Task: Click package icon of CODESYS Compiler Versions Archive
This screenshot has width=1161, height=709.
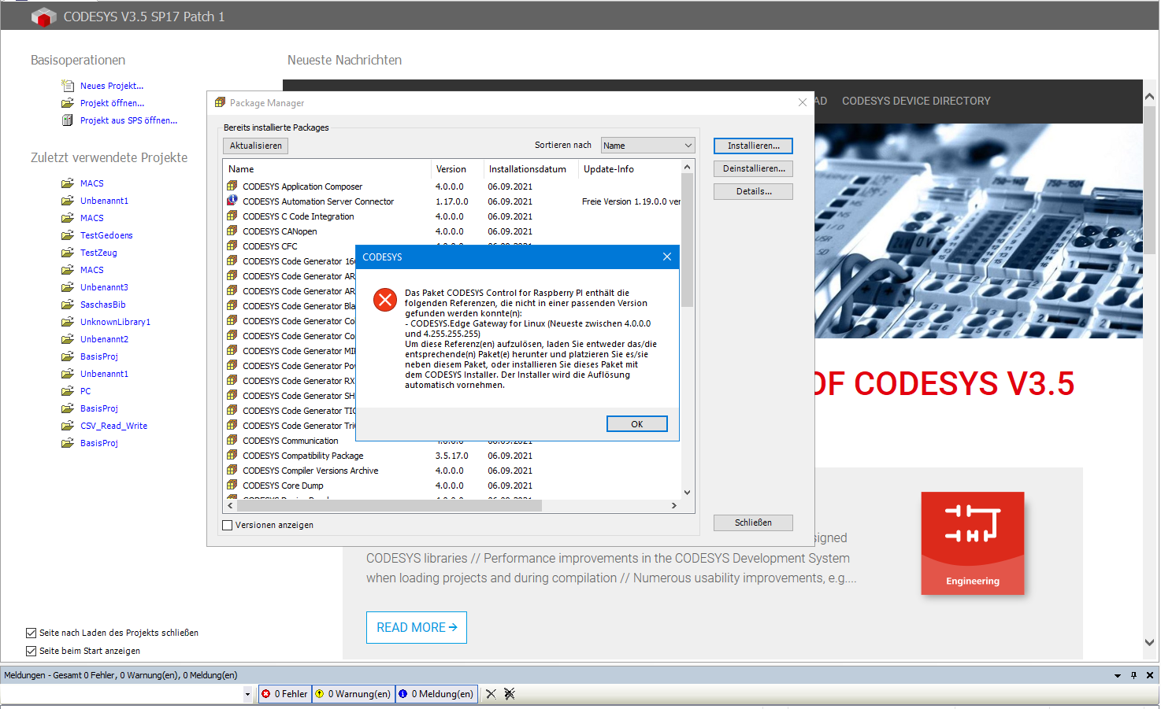Action: 232,470
